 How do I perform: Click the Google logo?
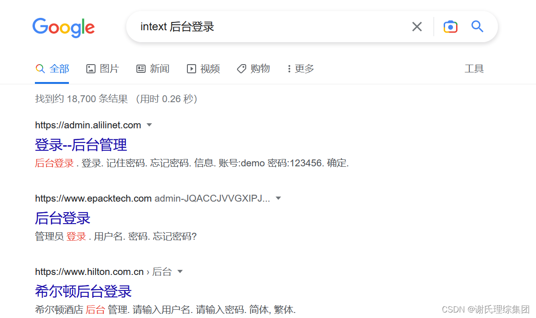[x=63, y=27]
